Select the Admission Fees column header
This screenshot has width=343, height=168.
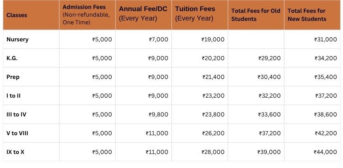87,15
